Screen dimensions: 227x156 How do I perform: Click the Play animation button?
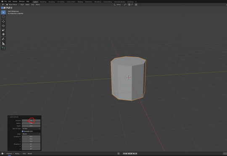click(131, 153)
